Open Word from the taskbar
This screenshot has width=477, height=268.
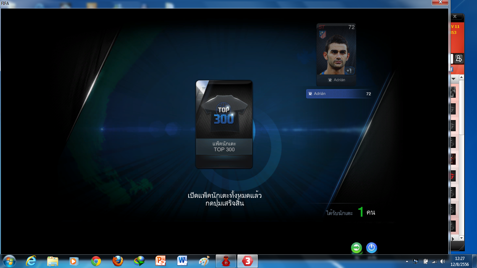coord(183,261)
